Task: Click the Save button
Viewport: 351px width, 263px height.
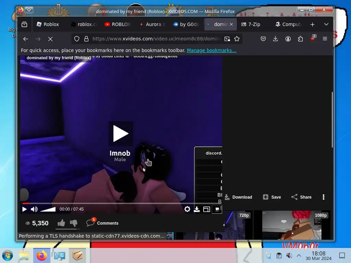Action: pyautogui.click(x=272, y=197)
